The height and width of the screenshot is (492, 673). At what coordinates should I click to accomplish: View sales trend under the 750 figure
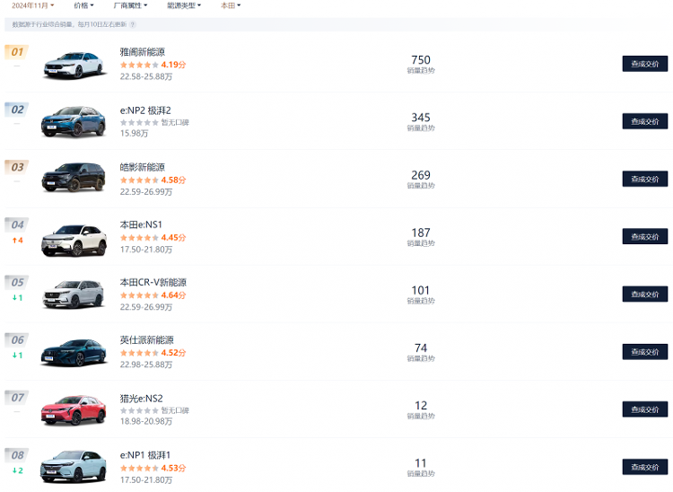click(x=421, y=71)
